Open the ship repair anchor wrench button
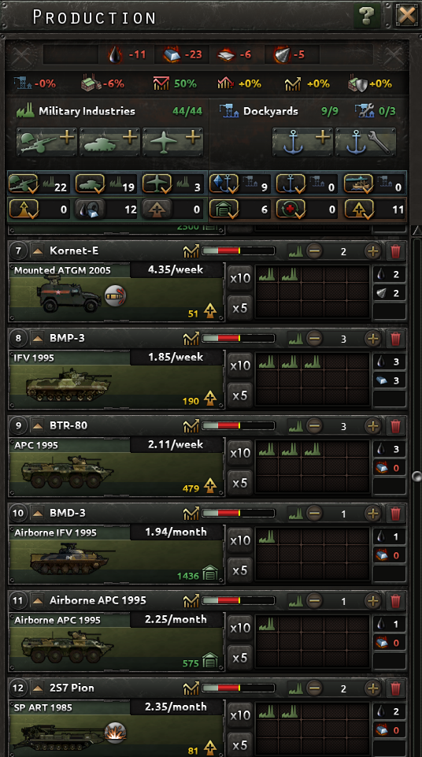The image size is (422, 757). (x=365, y=142)
